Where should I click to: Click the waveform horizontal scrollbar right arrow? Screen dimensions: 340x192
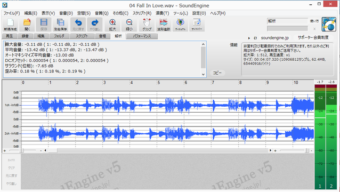coord(270,150)
